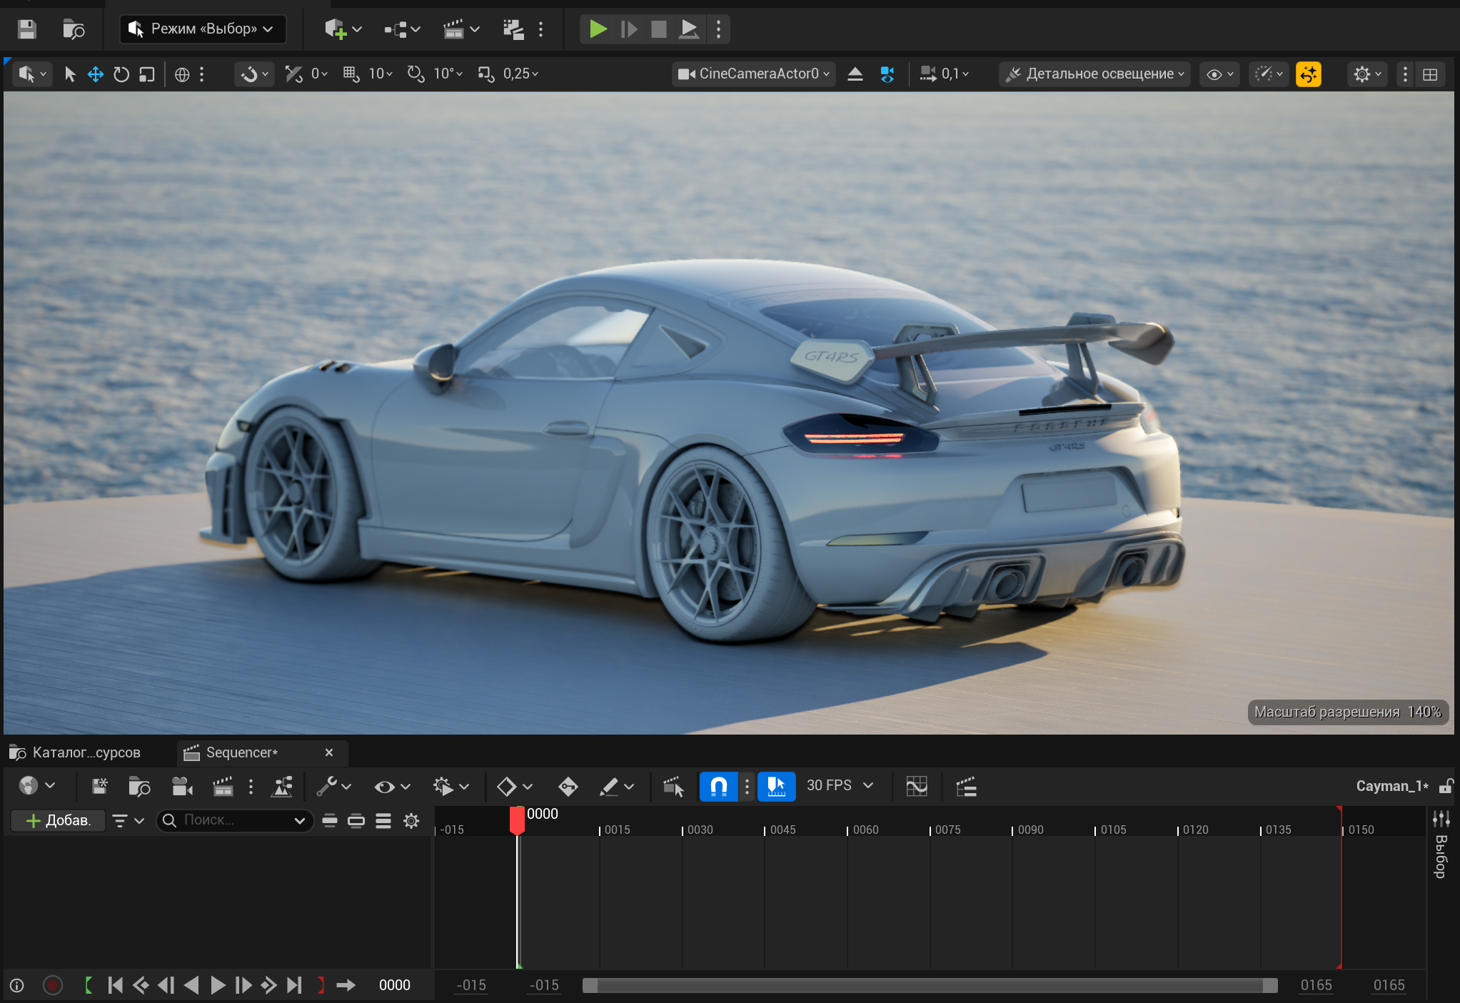Toggle the Sequencer record button
This screenshot has height=1003, width=1460.
pyautogui.click(x=53, y=985)
